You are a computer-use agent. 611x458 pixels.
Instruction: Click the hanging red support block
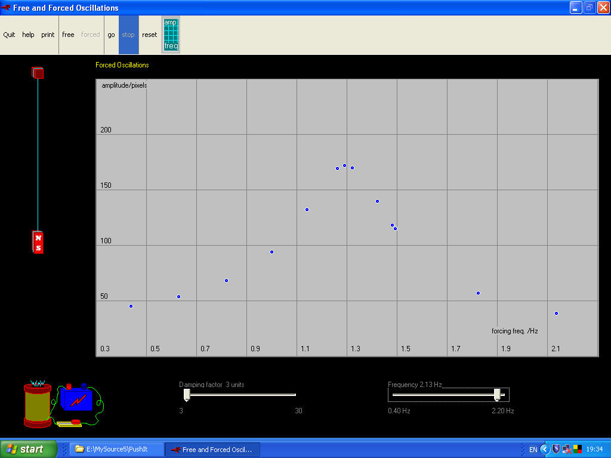pos(38,73)
